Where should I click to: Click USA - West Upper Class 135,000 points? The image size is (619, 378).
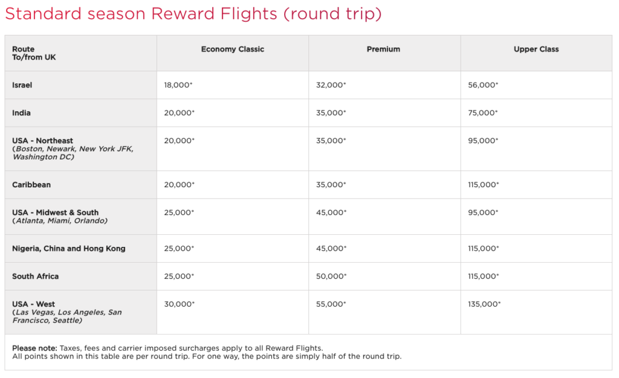click(x=484, y=304)
